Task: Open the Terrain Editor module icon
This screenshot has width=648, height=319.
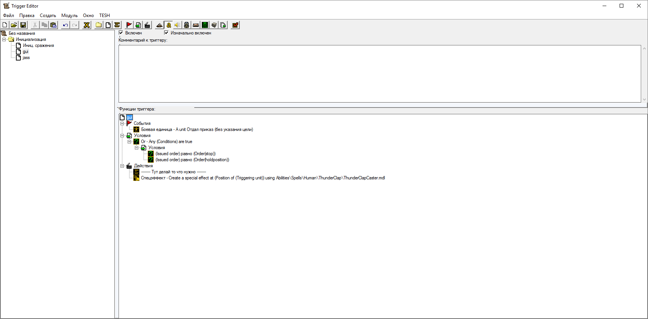Action: point(159,25)
